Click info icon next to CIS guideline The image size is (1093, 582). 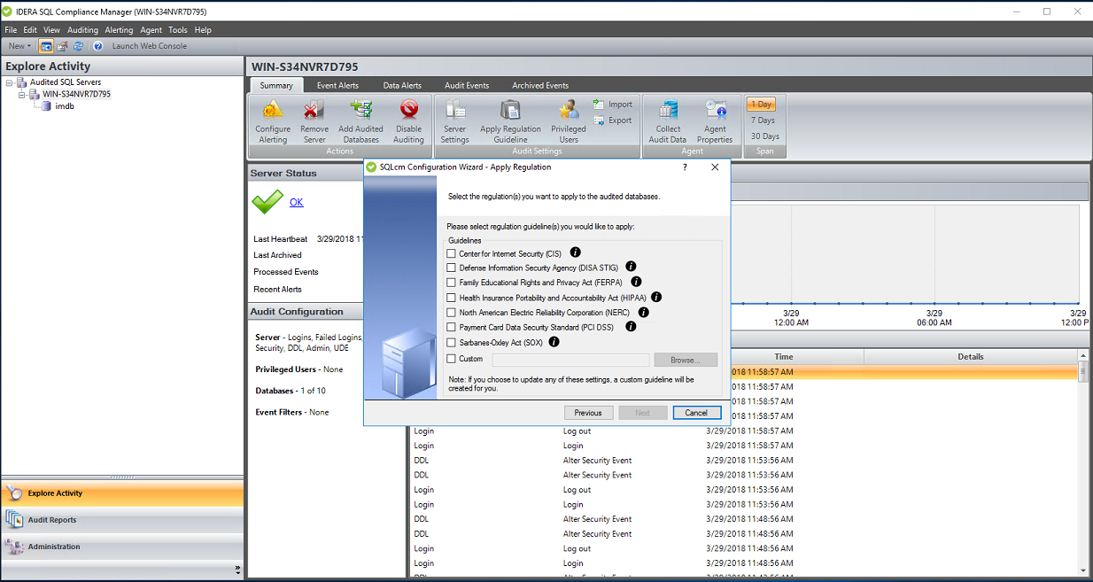coord(576,253)
